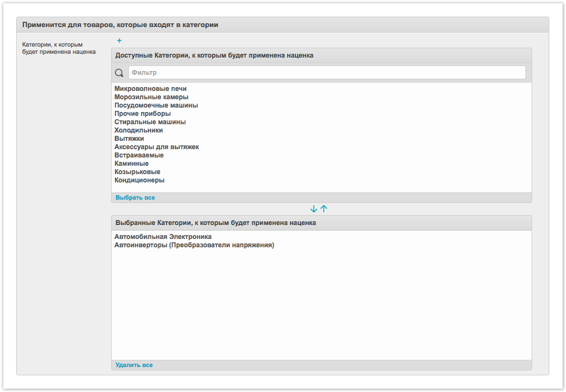Click the up arrow to remove category
The width and height of the screenshot is (566, 392).
click(x=324, y=209)
